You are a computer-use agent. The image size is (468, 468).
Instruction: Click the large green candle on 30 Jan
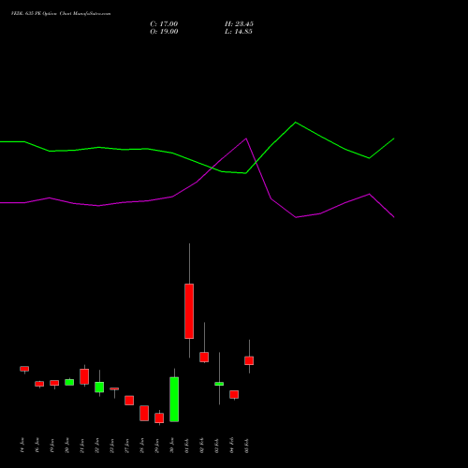click(174, 400)
